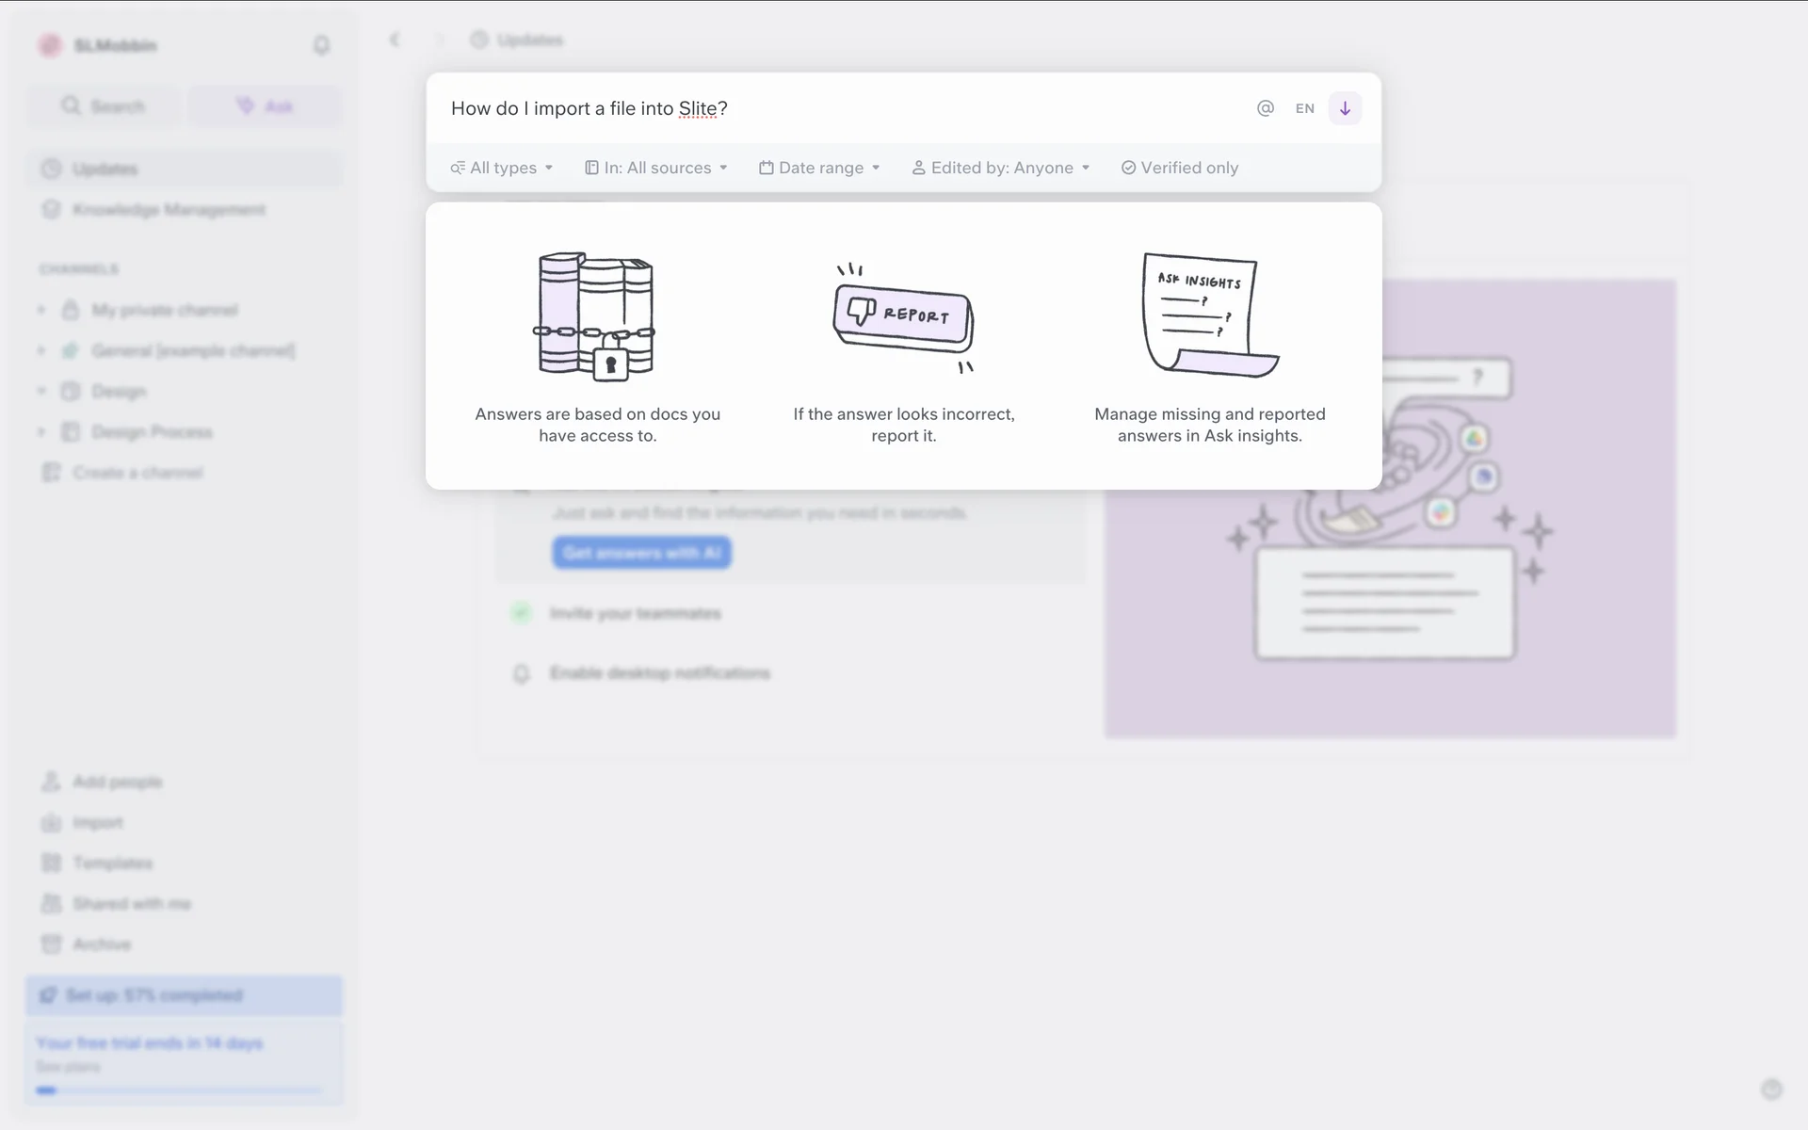This screenshot has width=1808, height=1130.
Task: Click the locked books illustration
Action: click(x=596, y=316)
